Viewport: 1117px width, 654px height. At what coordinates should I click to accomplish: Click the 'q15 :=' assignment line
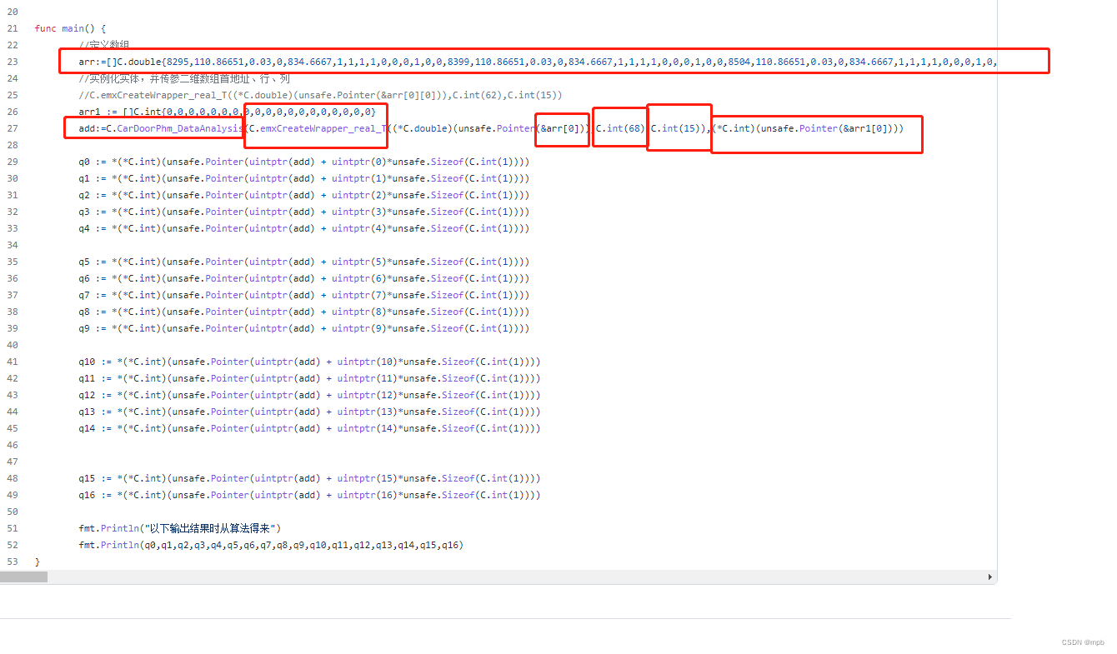309,478
